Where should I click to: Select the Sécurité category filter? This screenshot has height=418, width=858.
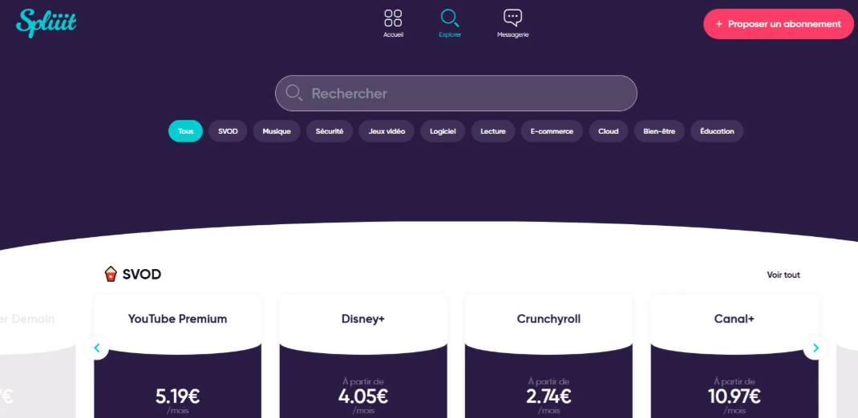[x=330, y=131]
